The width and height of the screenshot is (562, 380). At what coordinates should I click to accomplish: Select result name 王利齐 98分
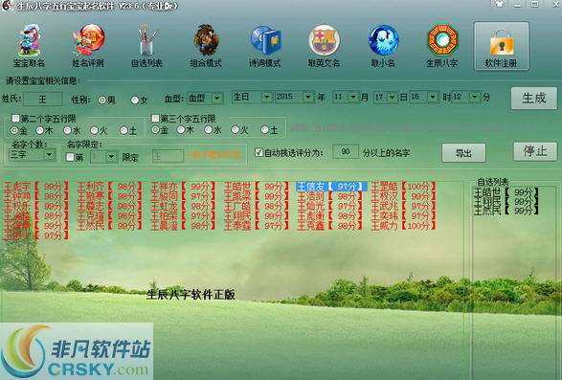[109, 187]
